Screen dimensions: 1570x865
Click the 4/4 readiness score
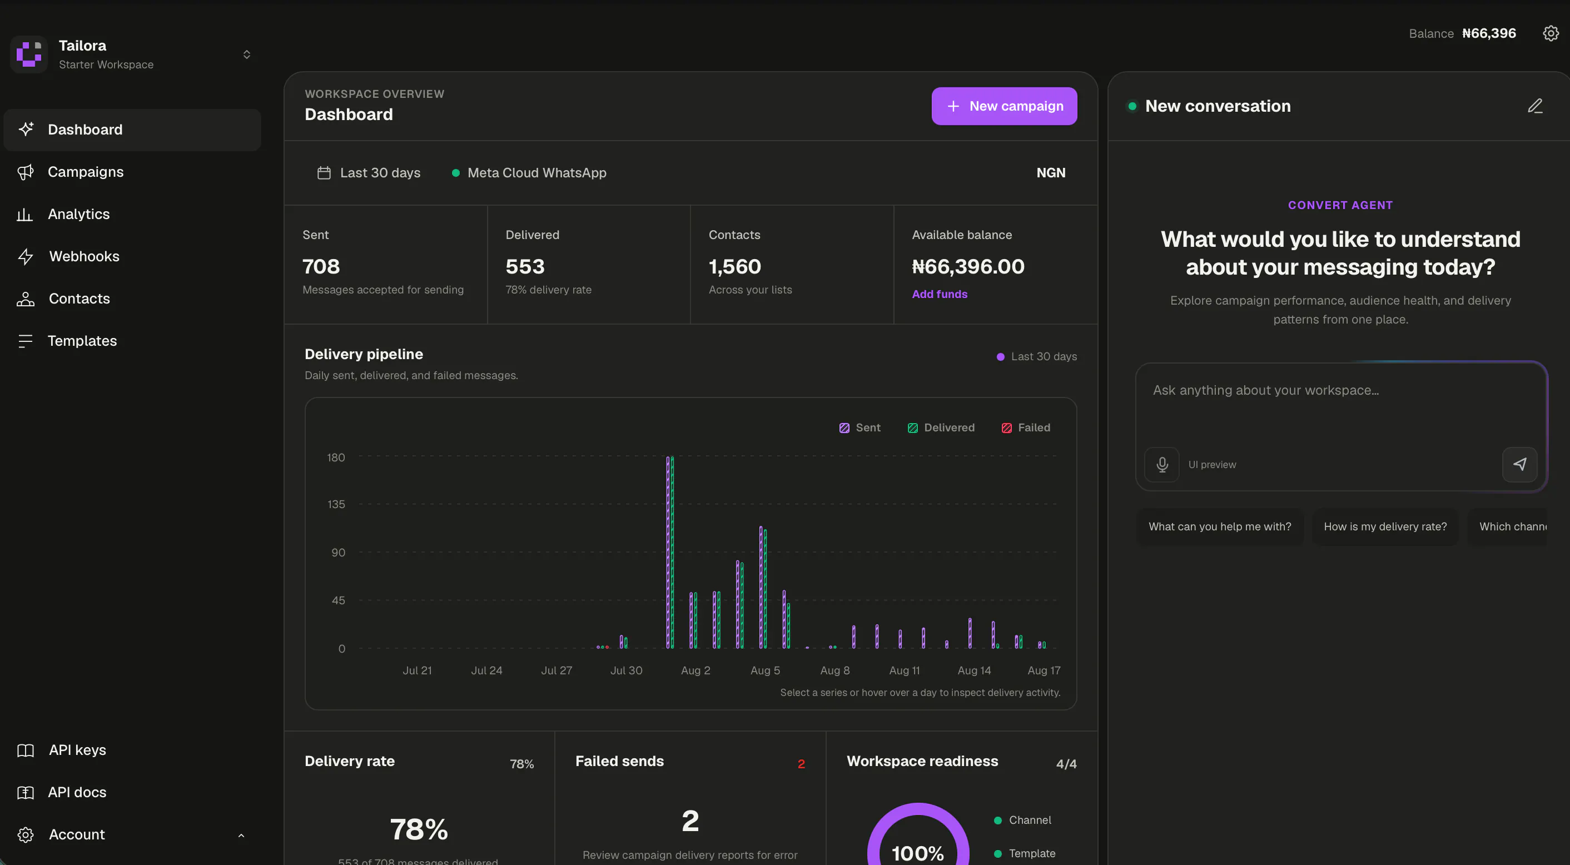click(1066, 764)
